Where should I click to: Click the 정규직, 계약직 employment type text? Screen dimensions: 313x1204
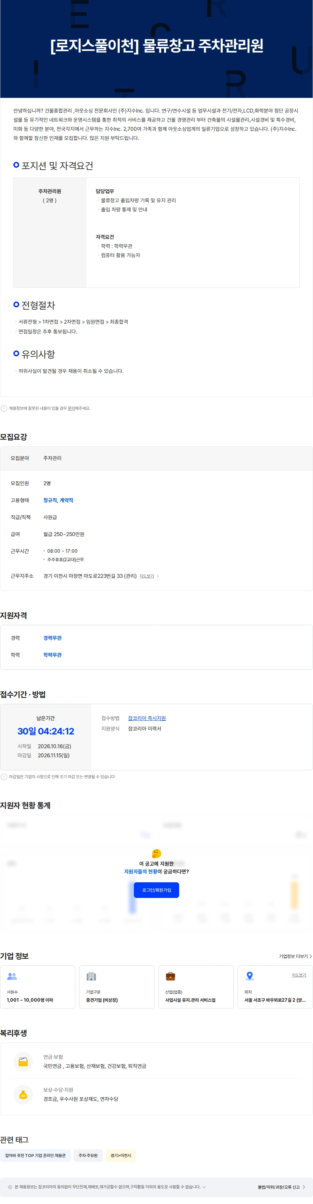[x=58, y=500]
